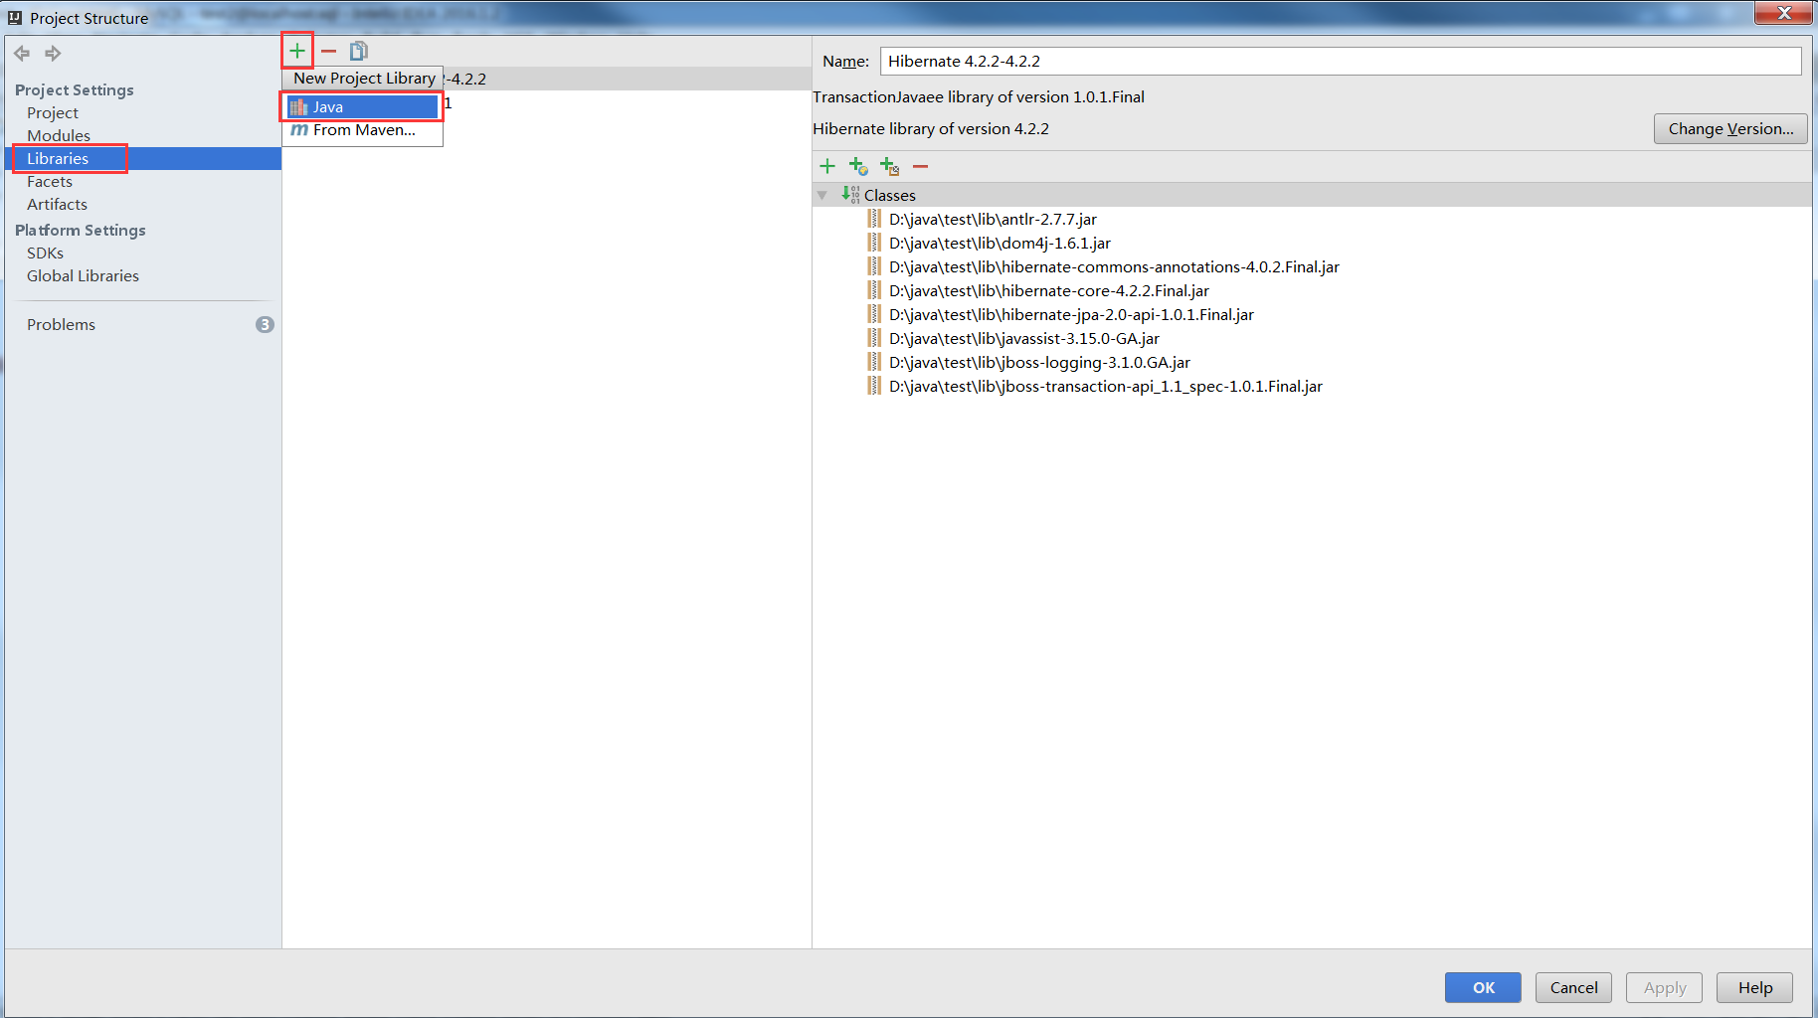Select jboss-logging-3.1.0.GA.jar entry
Image resolution: width=1818 pixels, height=1018 pixels.
coord(1039,362)
